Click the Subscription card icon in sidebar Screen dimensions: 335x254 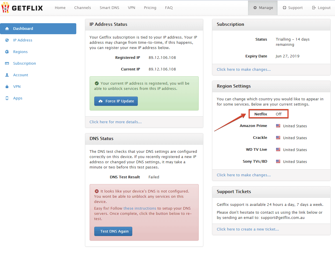(7, 63)
